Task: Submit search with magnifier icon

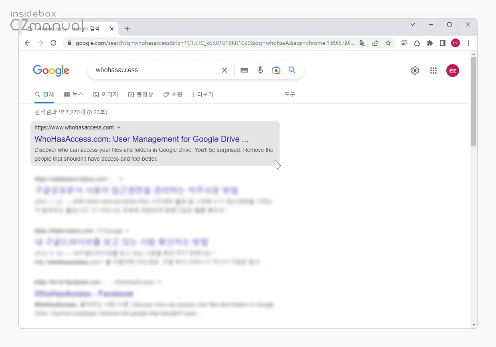Action: click(x=292, y=70)
